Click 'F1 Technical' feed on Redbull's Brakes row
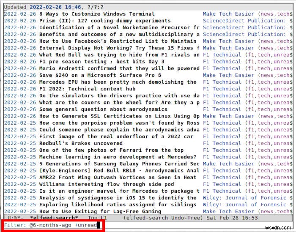 [222, 143]
